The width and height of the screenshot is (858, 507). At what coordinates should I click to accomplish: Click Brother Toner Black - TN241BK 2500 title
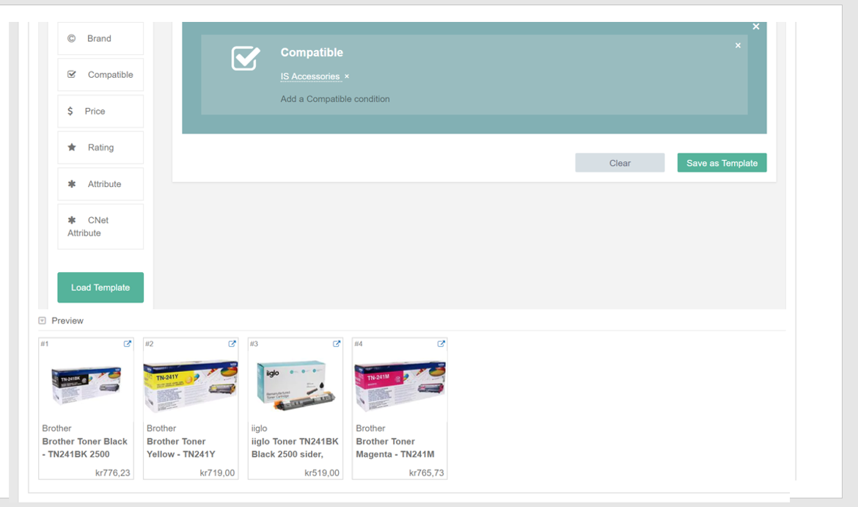85,448
